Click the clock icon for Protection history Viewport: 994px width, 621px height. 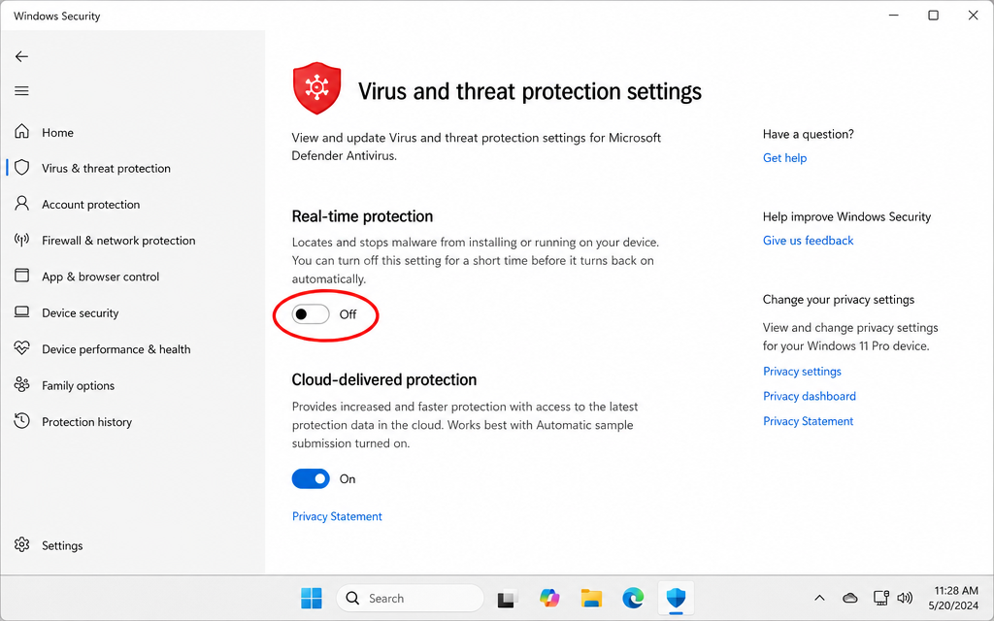[21, 421]
